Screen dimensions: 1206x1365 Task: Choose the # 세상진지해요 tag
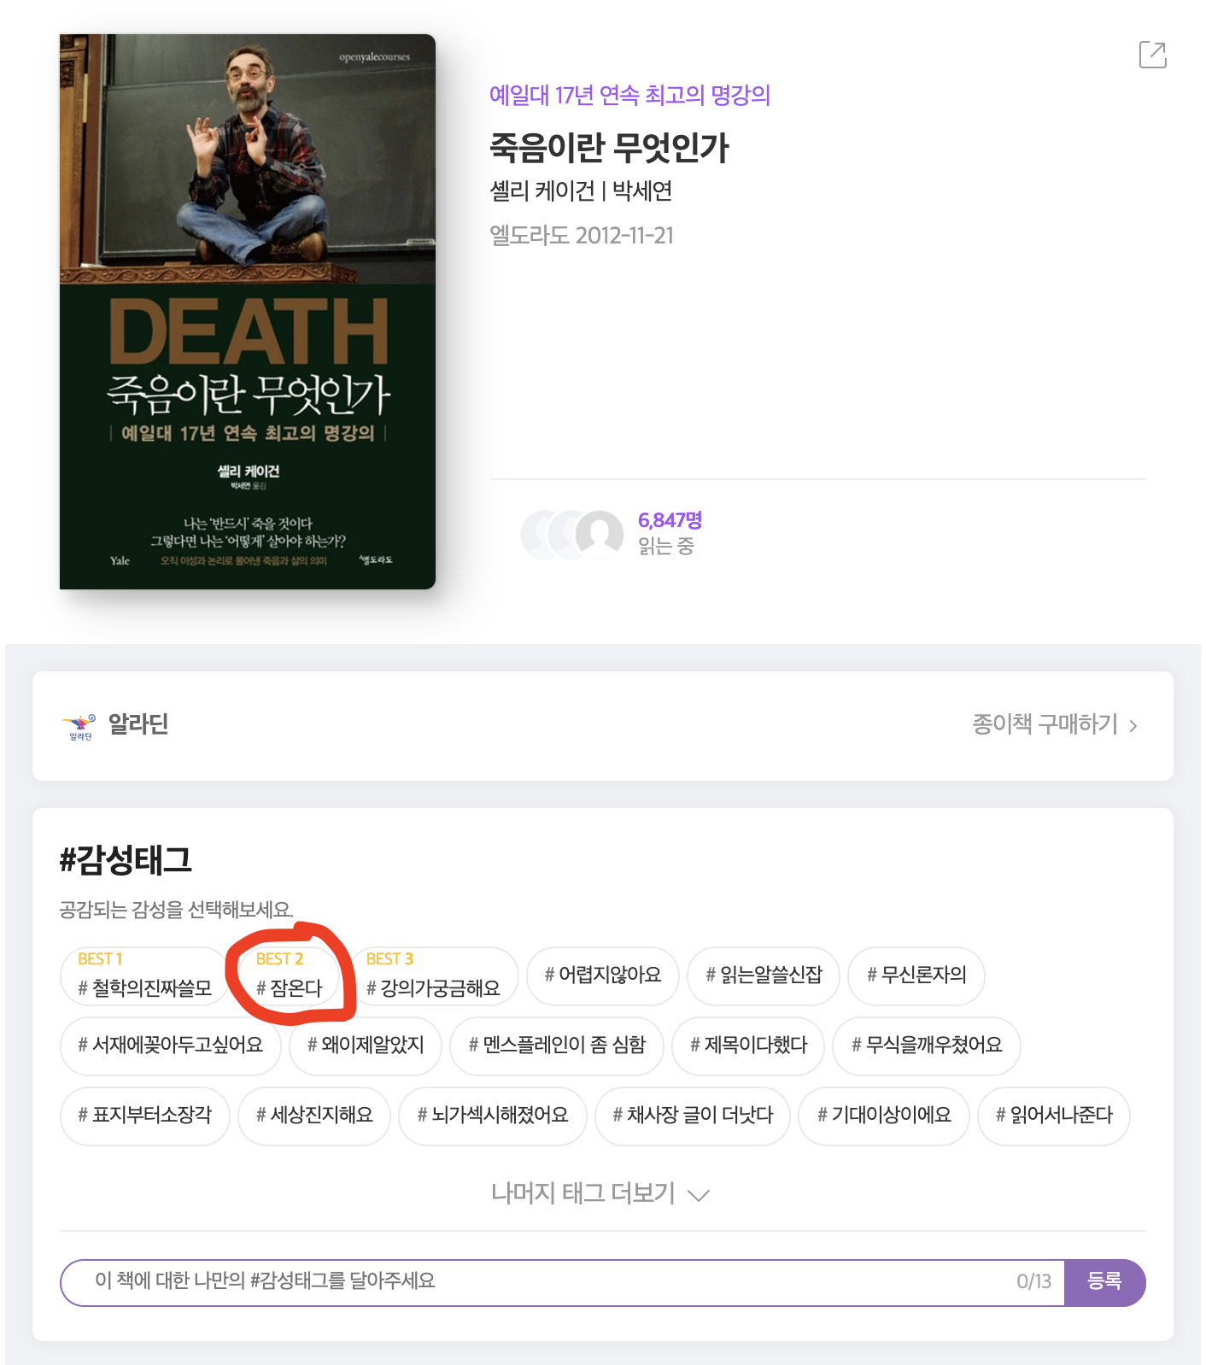[x=314, y=1116]
